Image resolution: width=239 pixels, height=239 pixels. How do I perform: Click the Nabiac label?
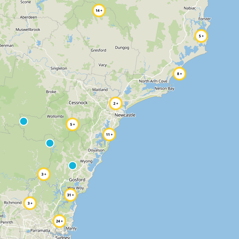pyautogui.click(x=190, y=8)
